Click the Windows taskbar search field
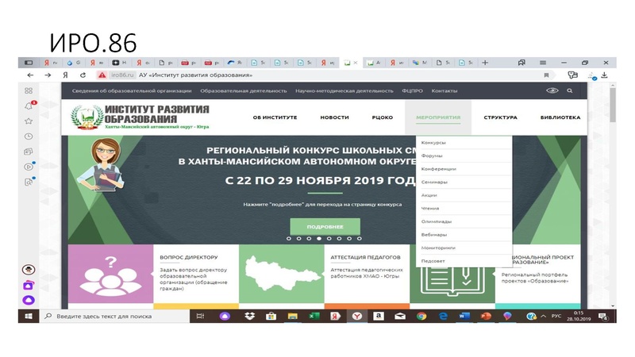 (x=114, y=316)
